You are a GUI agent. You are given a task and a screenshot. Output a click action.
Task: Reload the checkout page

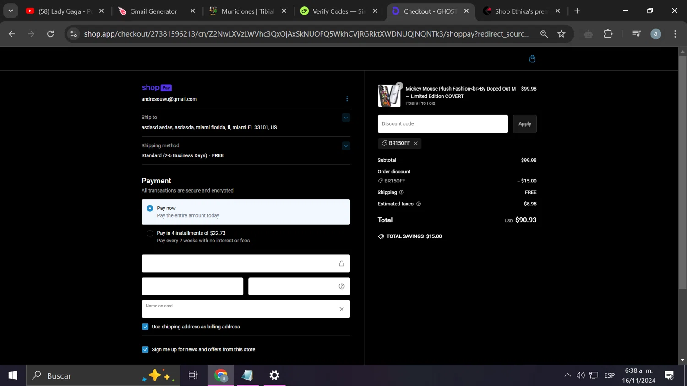pyautogui.click(x=50, y=34)
